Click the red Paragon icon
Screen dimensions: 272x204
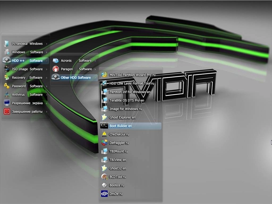[x=56, y=69]
